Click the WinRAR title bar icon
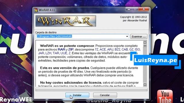 36,10
